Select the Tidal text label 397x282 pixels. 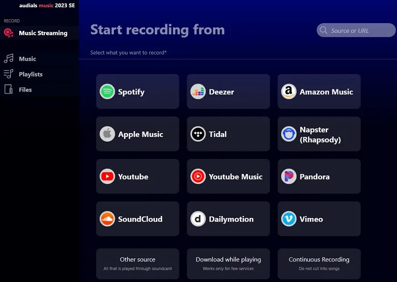click(x=218, y=134)
